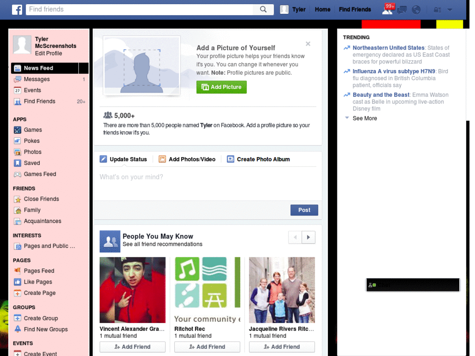Click the Edit Profile link
The width and height of the screenshot is (475, 356).
48,53
